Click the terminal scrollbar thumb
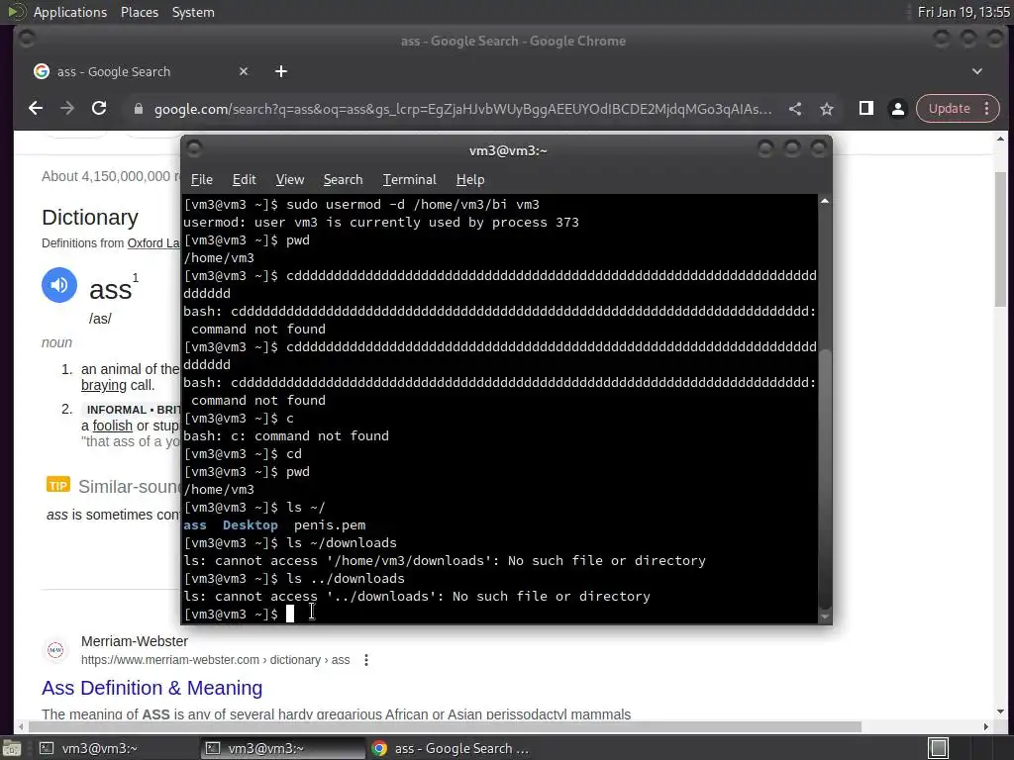The image size is (1014, 760). (825, 478)
